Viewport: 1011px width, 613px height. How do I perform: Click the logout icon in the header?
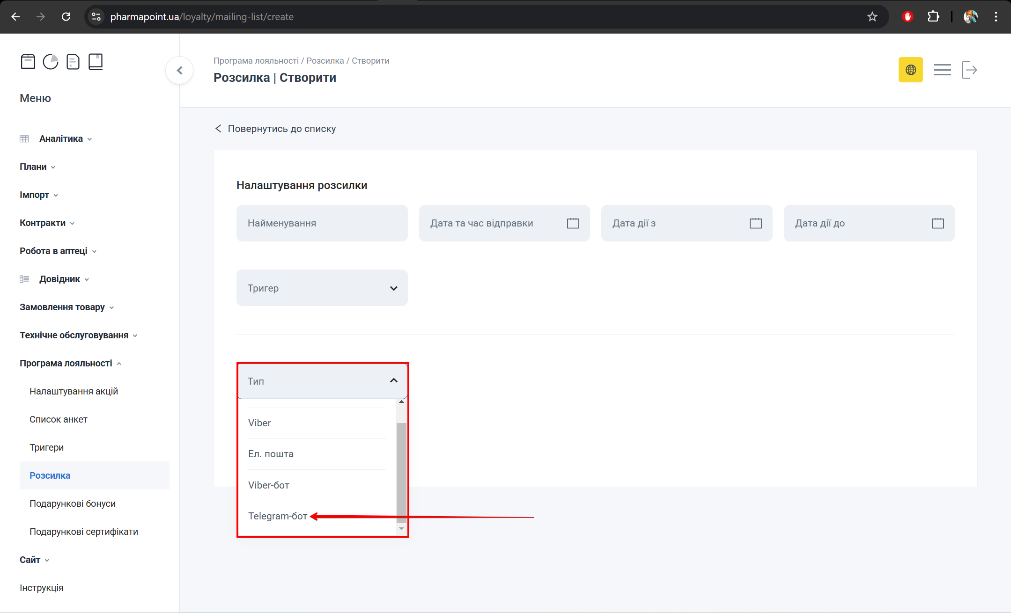(969, 70)
